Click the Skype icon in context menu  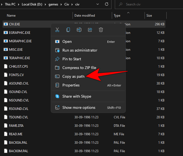point(57,96)
